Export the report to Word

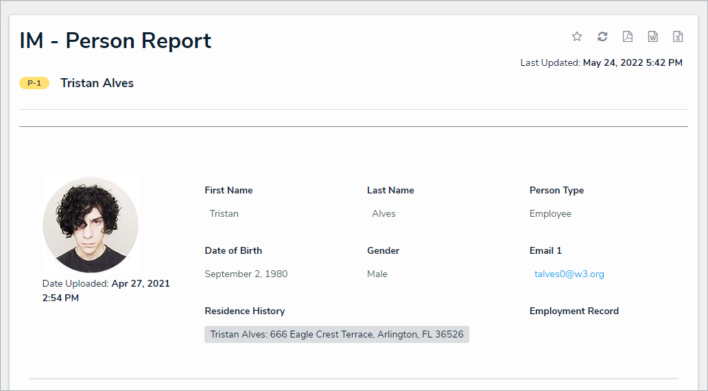(x=652, y=36)
